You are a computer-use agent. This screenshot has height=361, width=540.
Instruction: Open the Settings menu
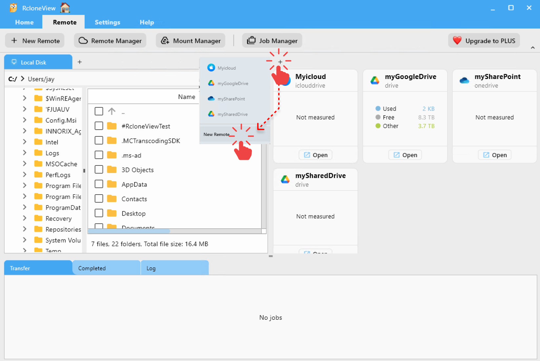tap(107, 22)
